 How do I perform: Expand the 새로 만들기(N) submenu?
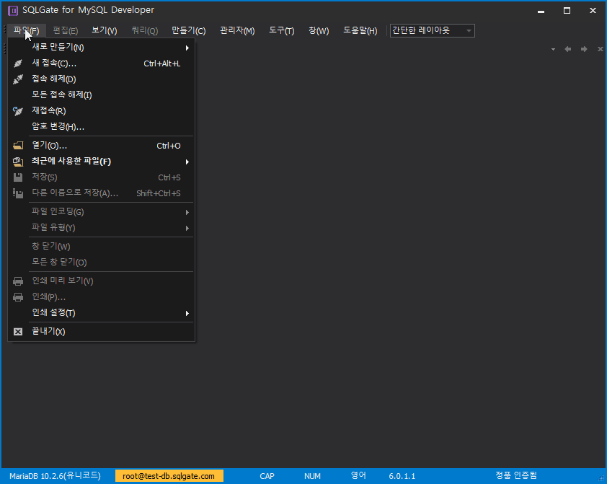coord(101,48)
